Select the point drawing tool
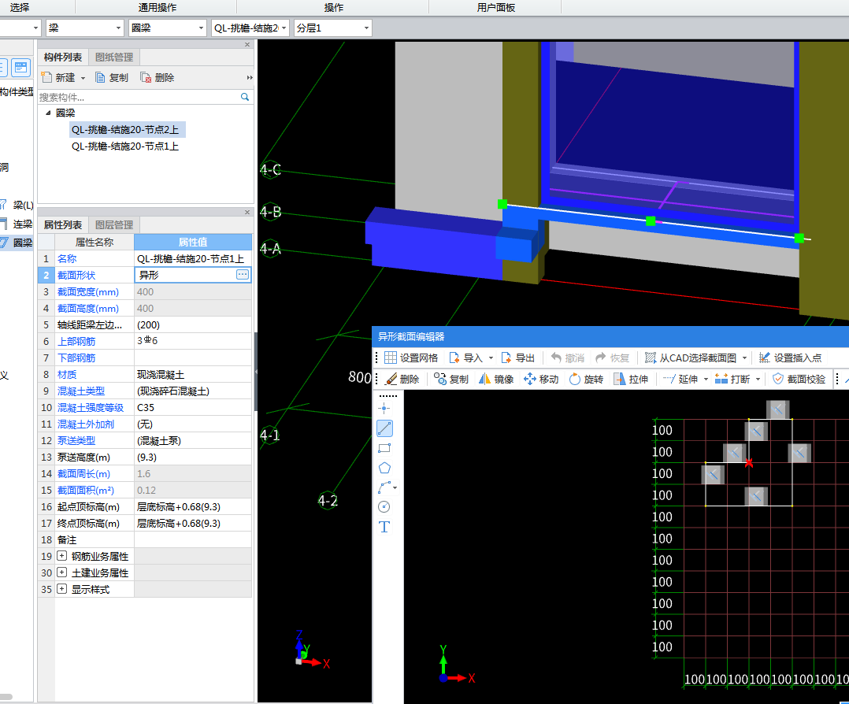Screen dimensions: 849x704 pos(384,409)
